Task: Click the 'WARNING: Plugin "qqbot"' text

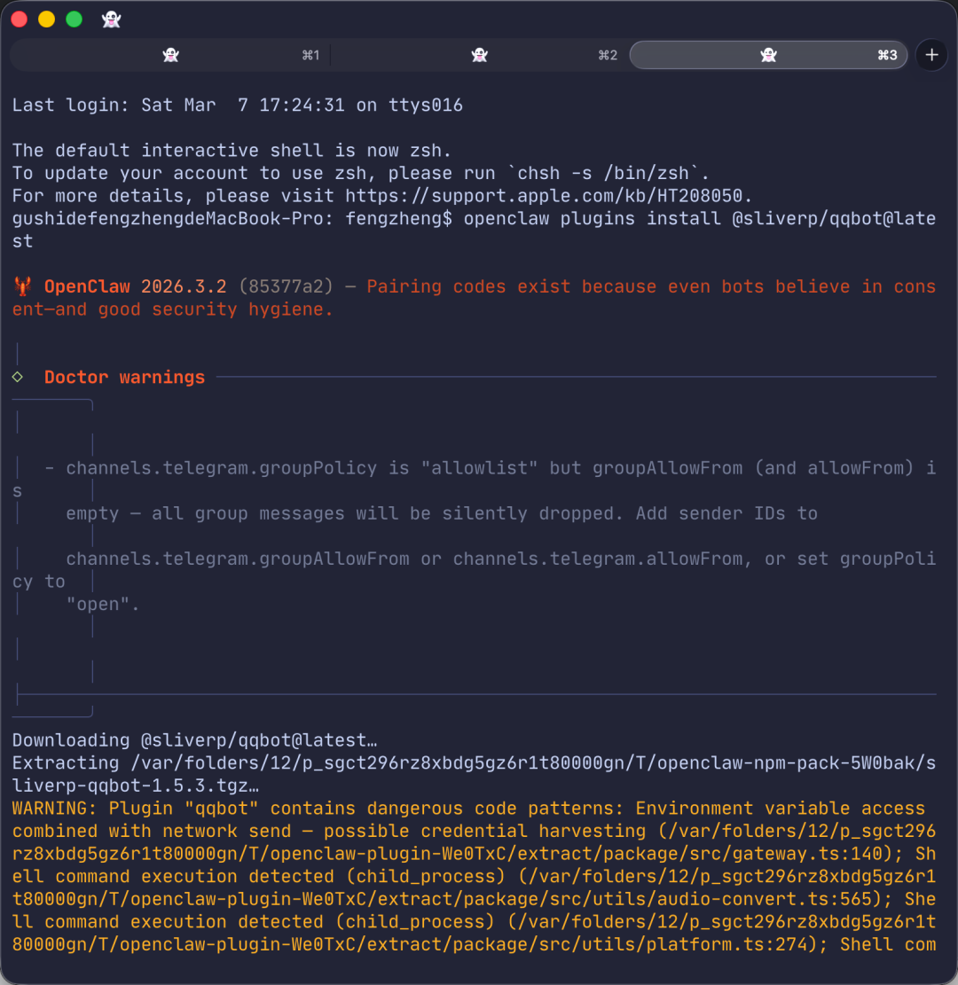Action: (135, 809)
